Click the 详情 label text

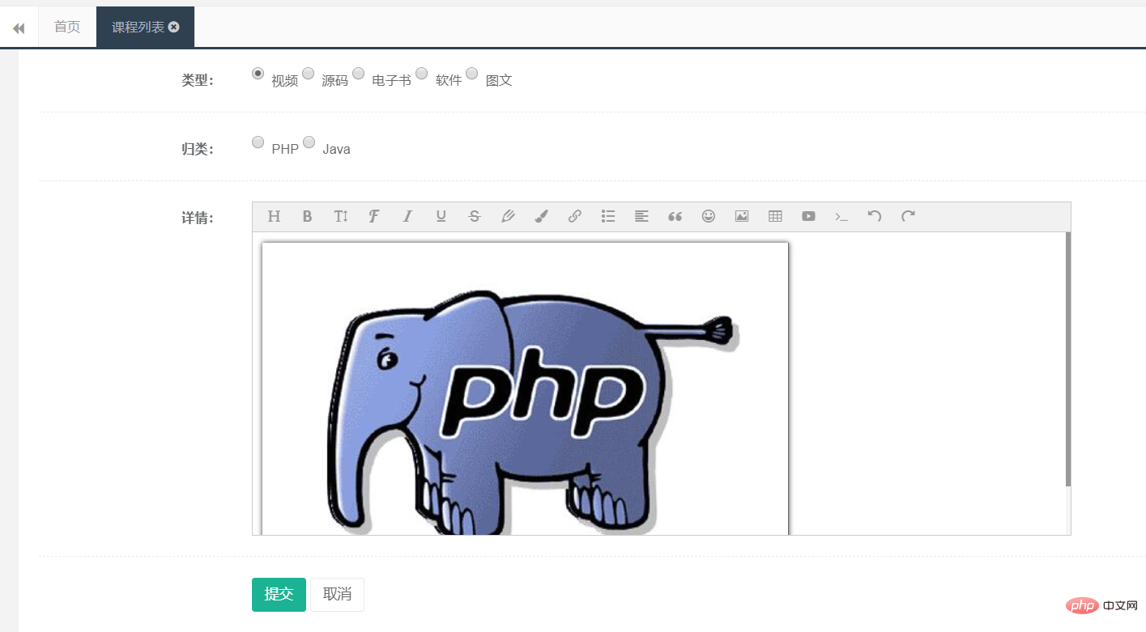[197, 218]
